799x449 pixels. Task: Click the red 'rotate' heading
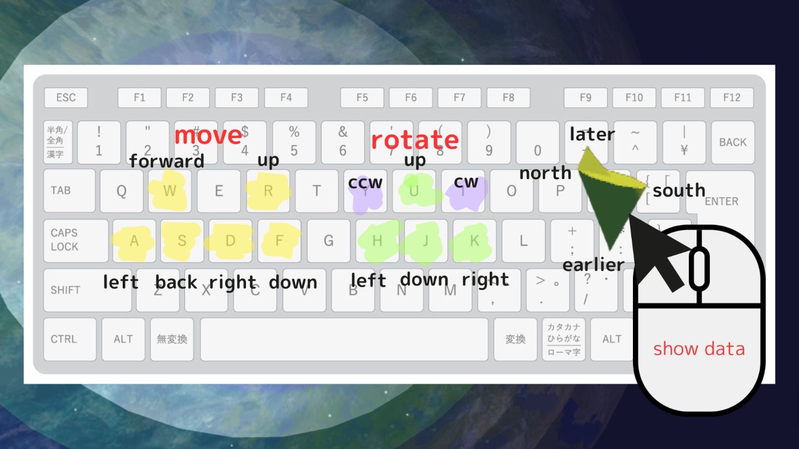tap(415, 140)
